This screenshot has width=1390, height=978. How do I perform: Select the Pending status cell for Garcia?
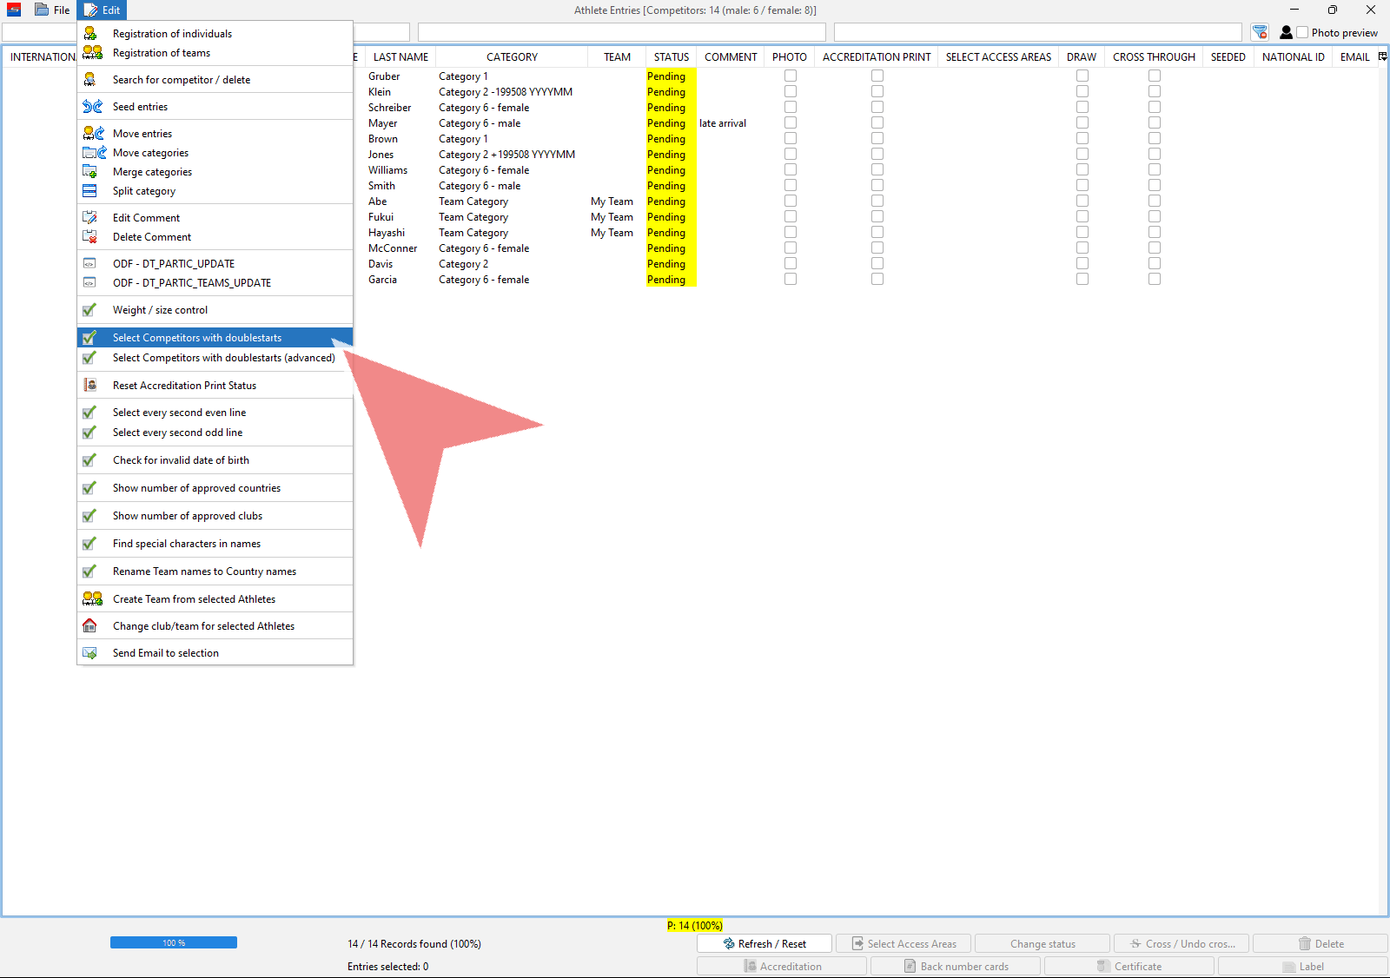pyautogui.click(x=667, y=280)
